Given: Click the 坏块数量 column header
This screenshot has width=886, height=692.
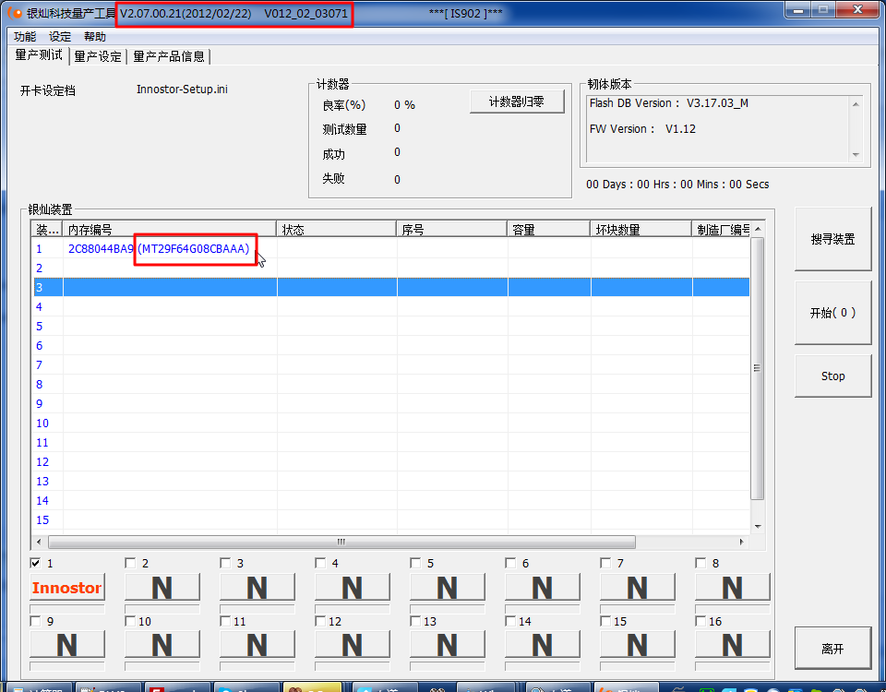Looking at the screenshot, I should [641, 230].
